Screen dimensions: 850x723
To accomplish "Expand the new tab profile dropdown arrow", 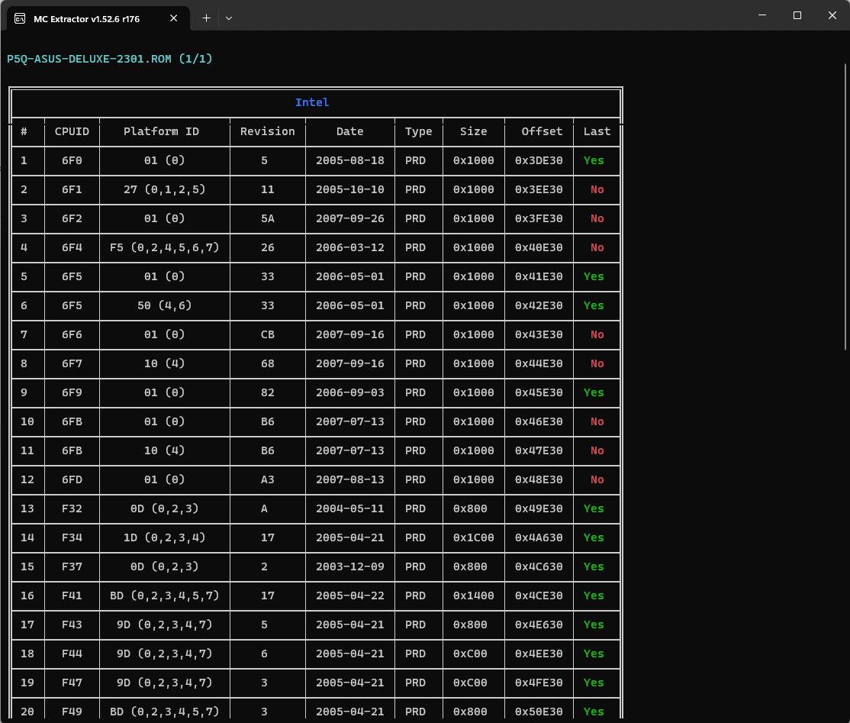I will point(229,18).
